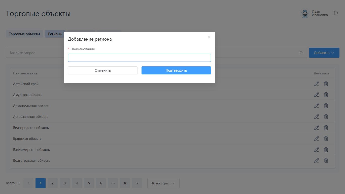The width and height of the screenshot is (345, 194).
Task: Click edit pencil icon for Алтайский край
Action: tap(317, 84)
